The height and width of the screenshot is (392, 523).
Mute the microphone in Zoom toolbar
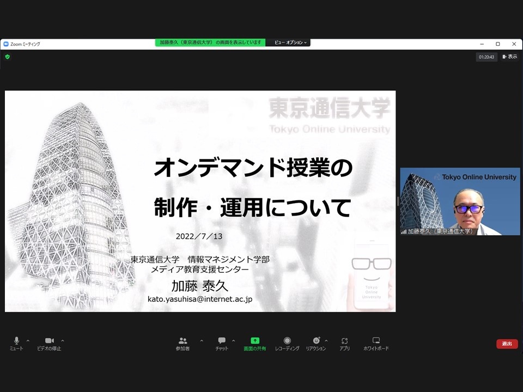point(16,344)
